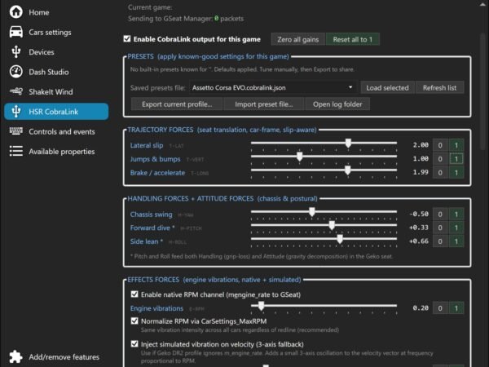This screenshot has height=367, width=489.
Task: Click Zero all gains button
Action: 297,39
